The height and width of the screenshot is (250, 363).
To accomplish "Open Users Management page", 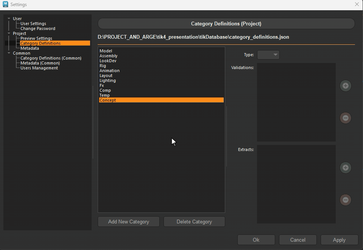I will [39, 68].
